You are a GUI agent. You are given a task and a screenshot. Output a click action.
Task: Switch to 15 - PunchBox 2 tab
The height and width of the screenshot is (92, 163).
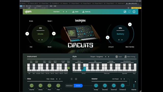click(x=54, y=3)
